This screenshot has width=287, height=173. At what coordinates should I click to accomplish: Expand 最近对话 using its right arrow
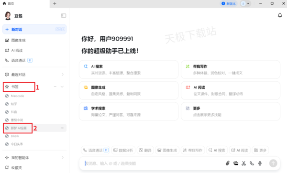tap(63, 75)
